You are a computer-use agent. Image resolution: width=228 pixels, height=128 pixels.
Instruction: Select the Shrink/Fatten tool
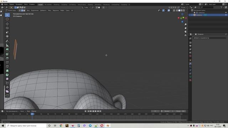click(7, 87)
